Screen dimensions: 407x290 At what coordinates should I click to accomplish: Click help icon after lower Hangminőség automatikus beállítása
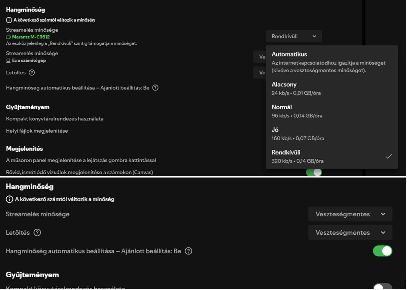tap(188, 251)
